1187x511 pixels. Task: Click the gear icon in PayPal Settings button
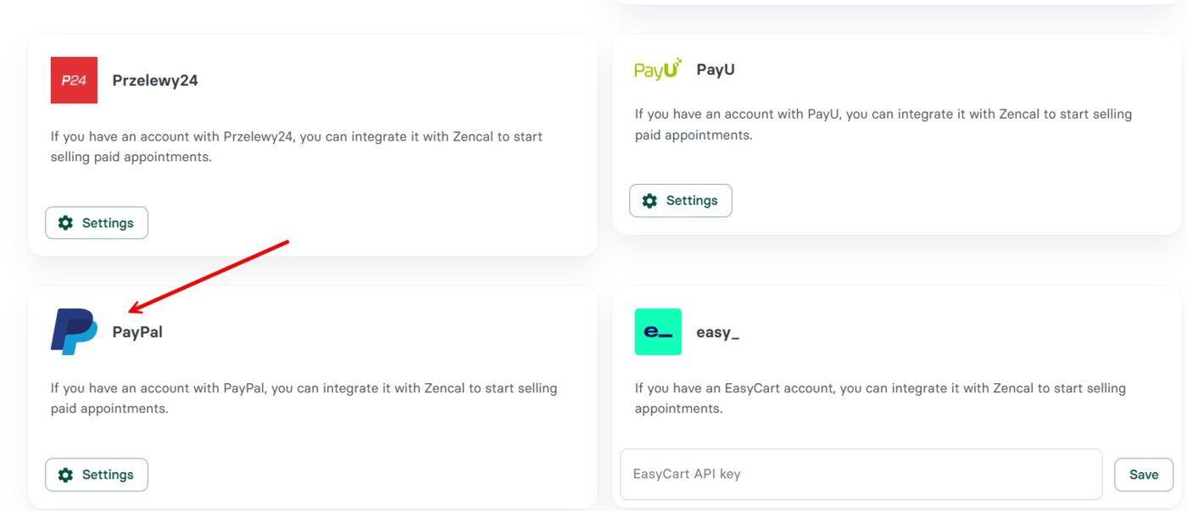64,475
